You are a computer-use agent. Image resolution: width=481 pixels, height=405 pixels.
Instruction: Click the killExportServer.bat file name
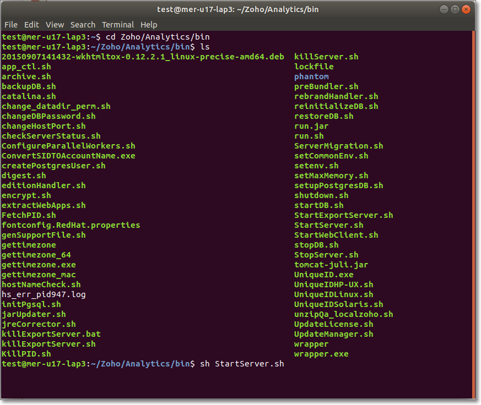pyautogui.click(x=51, y=334)
